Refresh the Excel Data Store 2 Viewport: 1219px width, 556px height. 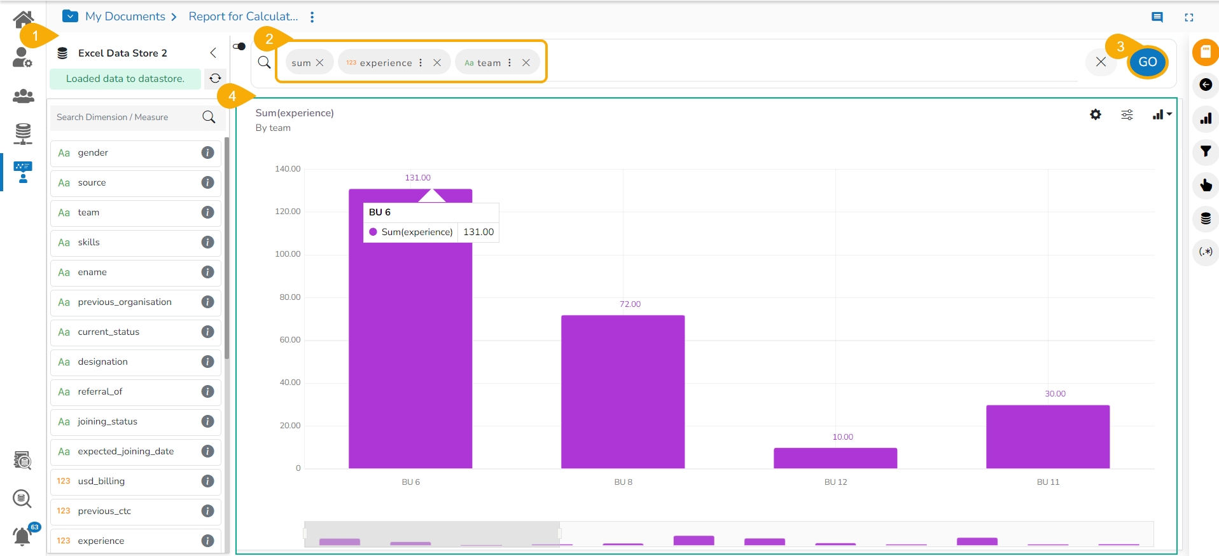(x=215, y=78)
